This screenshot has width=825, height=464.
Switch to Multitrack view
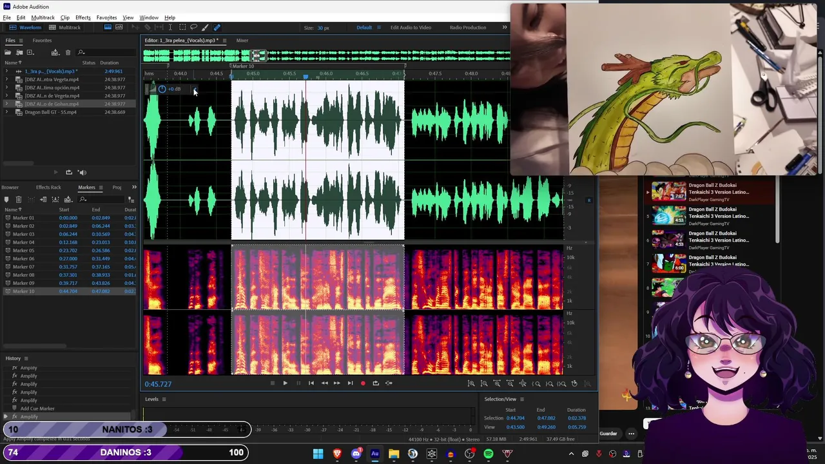65,28
